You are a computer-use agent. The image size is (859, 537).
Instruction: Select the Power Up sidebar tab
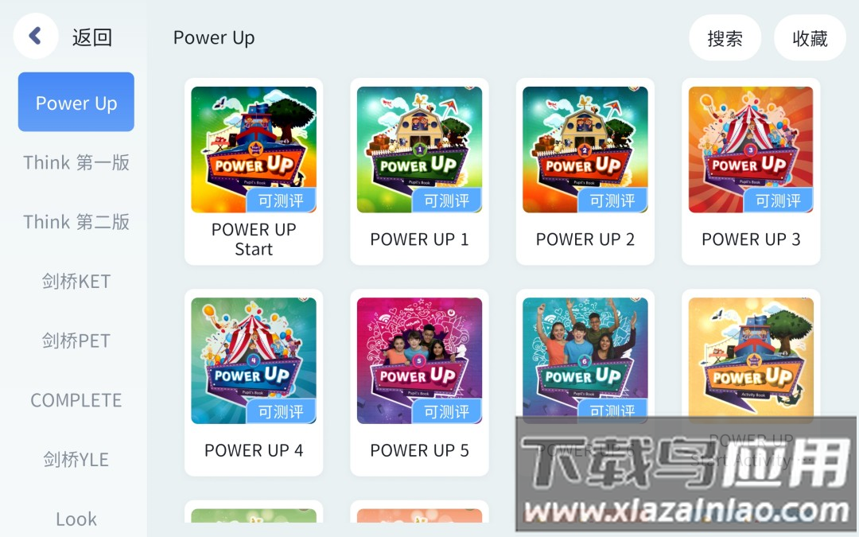point(76,102)
